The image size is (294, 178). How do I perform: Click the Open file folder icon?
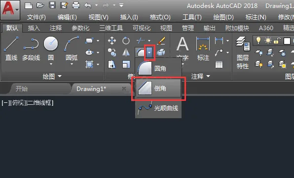coord(40,5)
